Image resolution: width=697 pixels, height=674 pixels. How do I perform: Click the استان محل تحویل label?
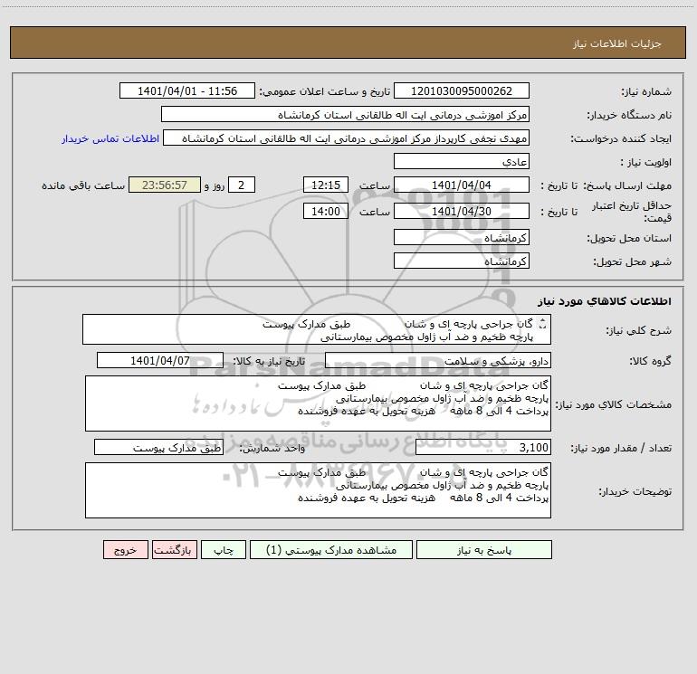(x=629, y=238)
